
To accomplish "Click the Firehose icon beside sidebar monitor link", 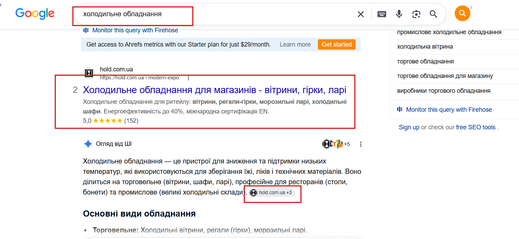I will click(400, 109).
